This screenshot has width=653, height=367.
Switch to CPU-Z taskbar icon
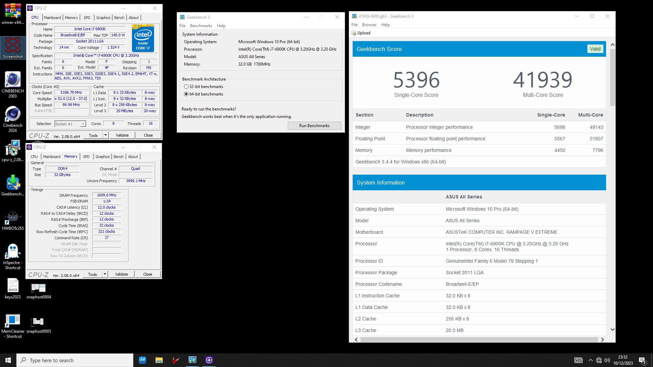click(209, 360)
